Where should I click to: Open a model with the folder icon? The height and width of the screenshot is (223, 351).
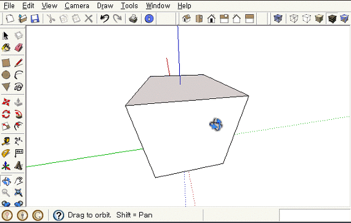coord(22,18)
